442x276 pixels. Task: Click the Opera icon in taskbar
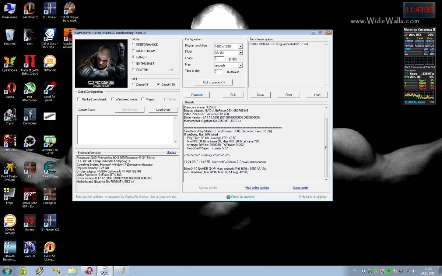tap(88, 271)
